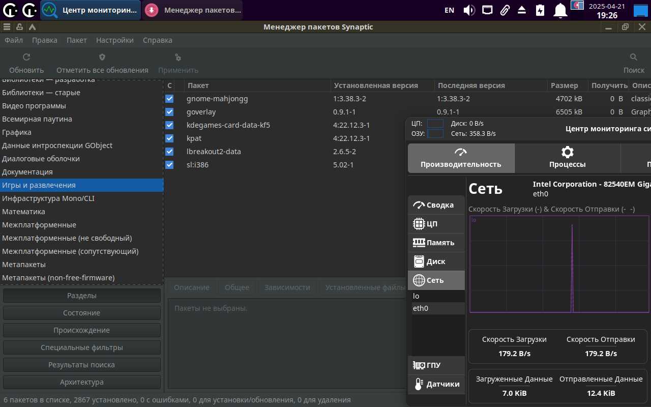This screenshot has width=651, height=407.
Task: Click the Отметить все обновления shield icon
Action: click(x=102, y=57)
